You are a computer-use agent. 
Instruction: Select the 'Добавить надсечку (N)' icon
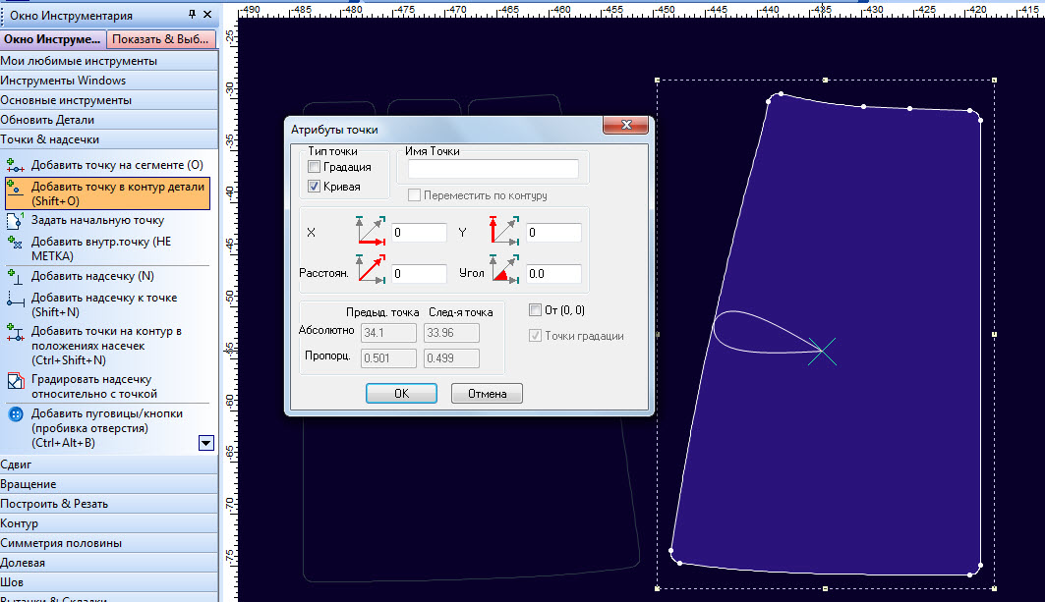15,276
